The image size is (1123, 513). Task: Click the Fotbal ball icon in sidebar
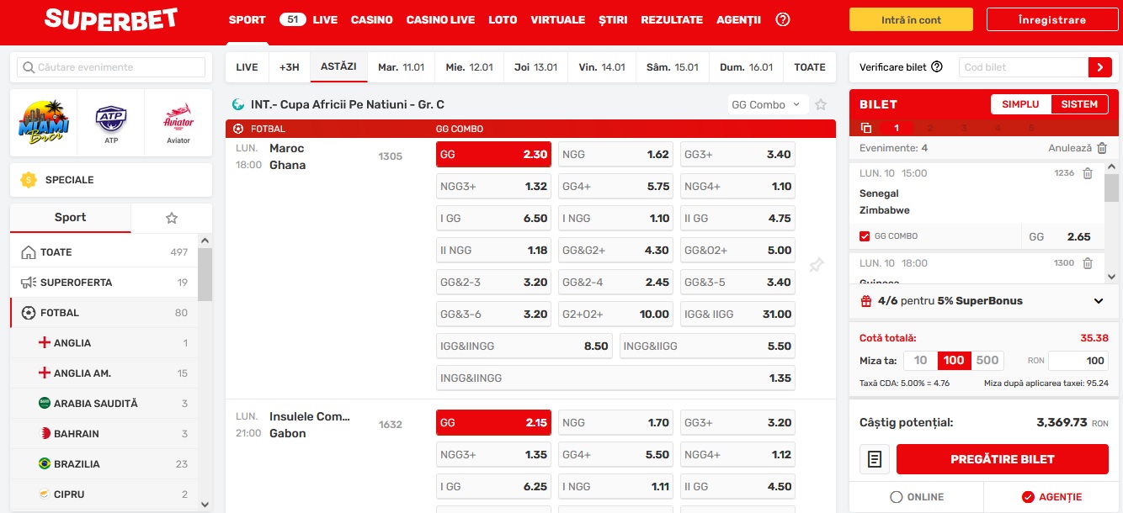pos(29,313)
